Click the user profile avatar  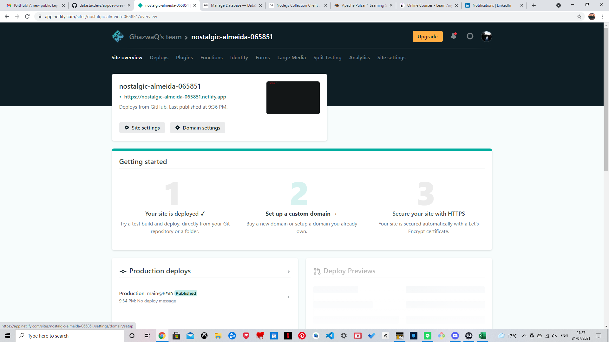tap(487, 36)
